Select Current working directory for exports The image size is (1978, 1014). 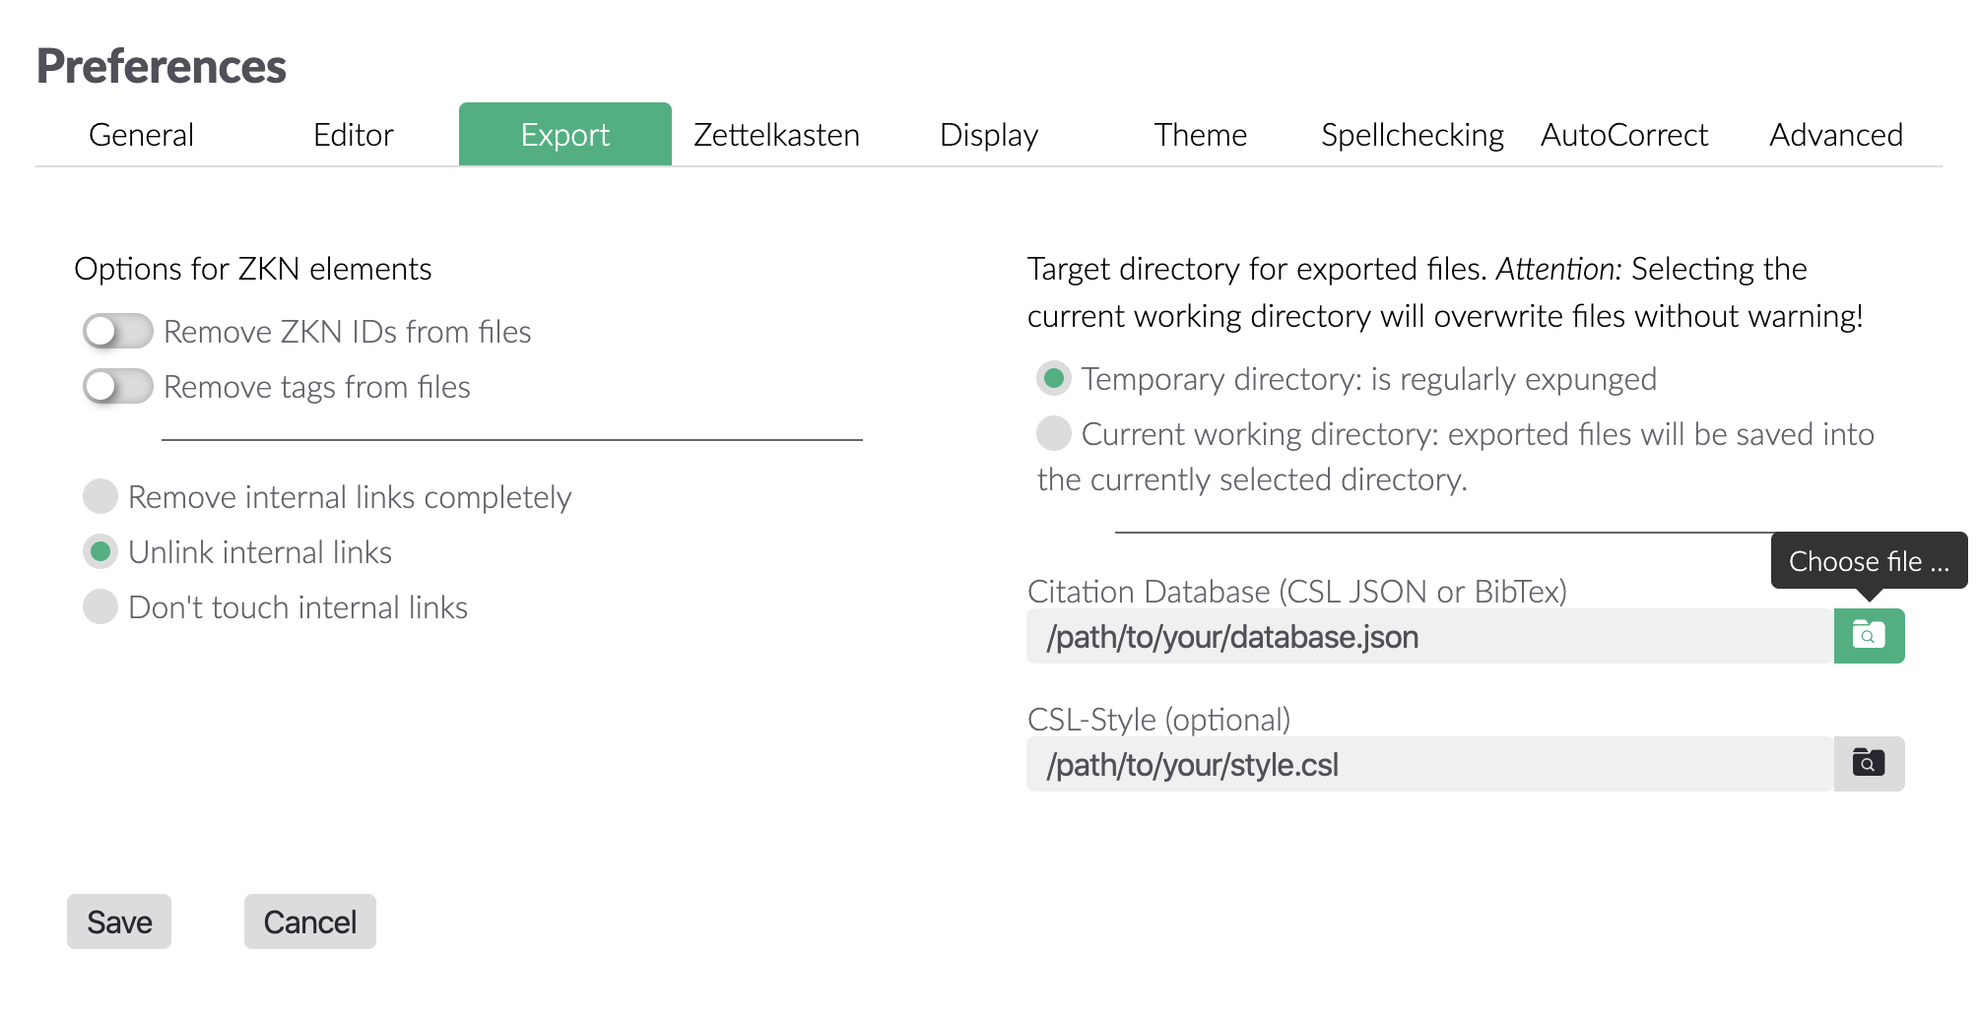pyautogui.click(x=1053, y=433)
